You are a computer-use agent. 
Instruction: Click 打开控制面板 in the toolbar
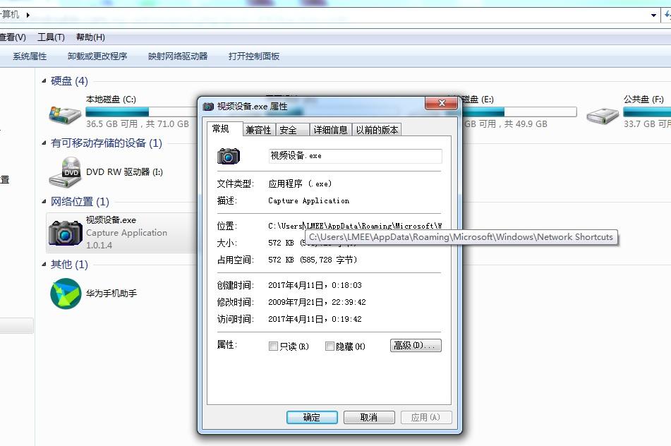(x=254, y=56)
